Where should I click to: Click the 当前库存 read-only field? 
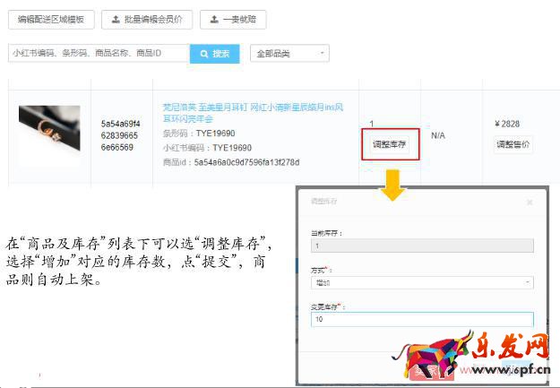[422, 246]
